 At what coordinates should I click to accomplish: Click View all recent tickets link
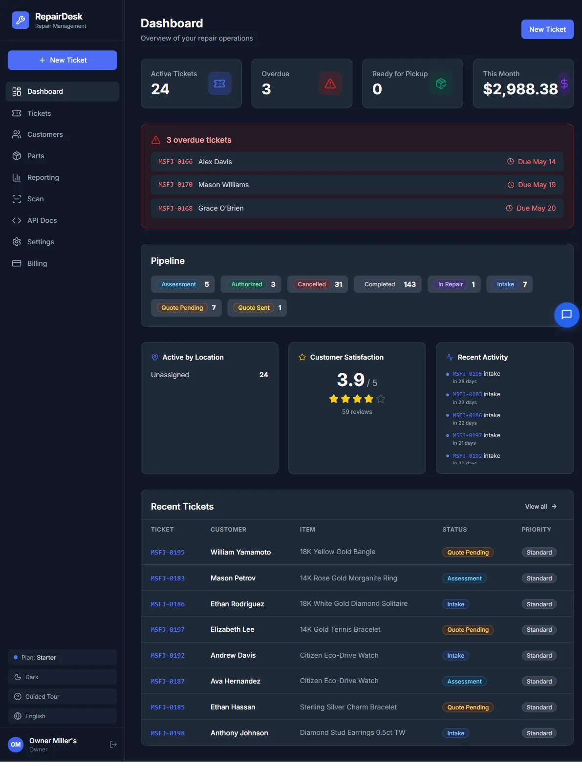point(541,507)
